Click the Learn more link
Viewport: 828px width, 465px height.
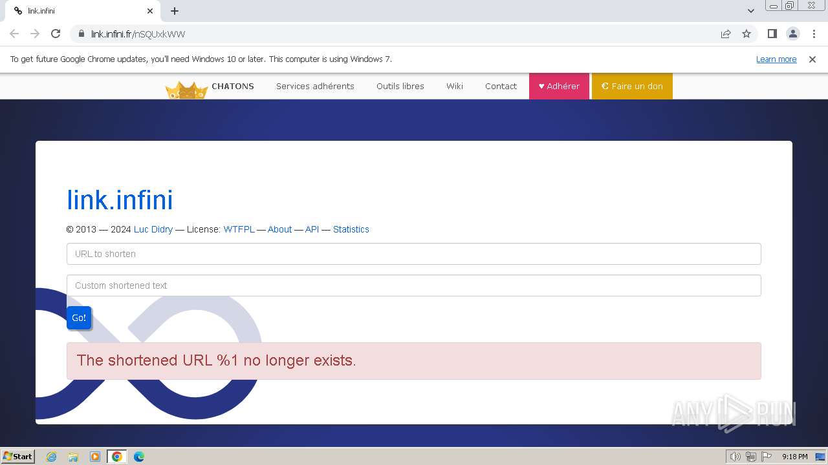coord(776,59)
